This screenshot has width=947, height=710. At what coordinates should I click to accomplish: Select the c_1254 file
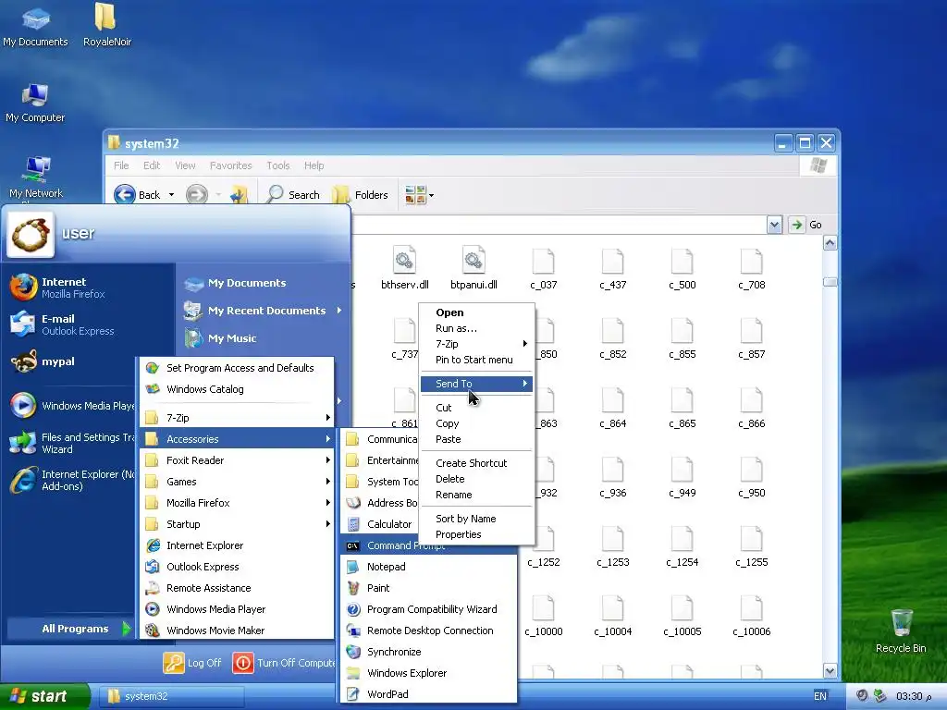[682, 546]
